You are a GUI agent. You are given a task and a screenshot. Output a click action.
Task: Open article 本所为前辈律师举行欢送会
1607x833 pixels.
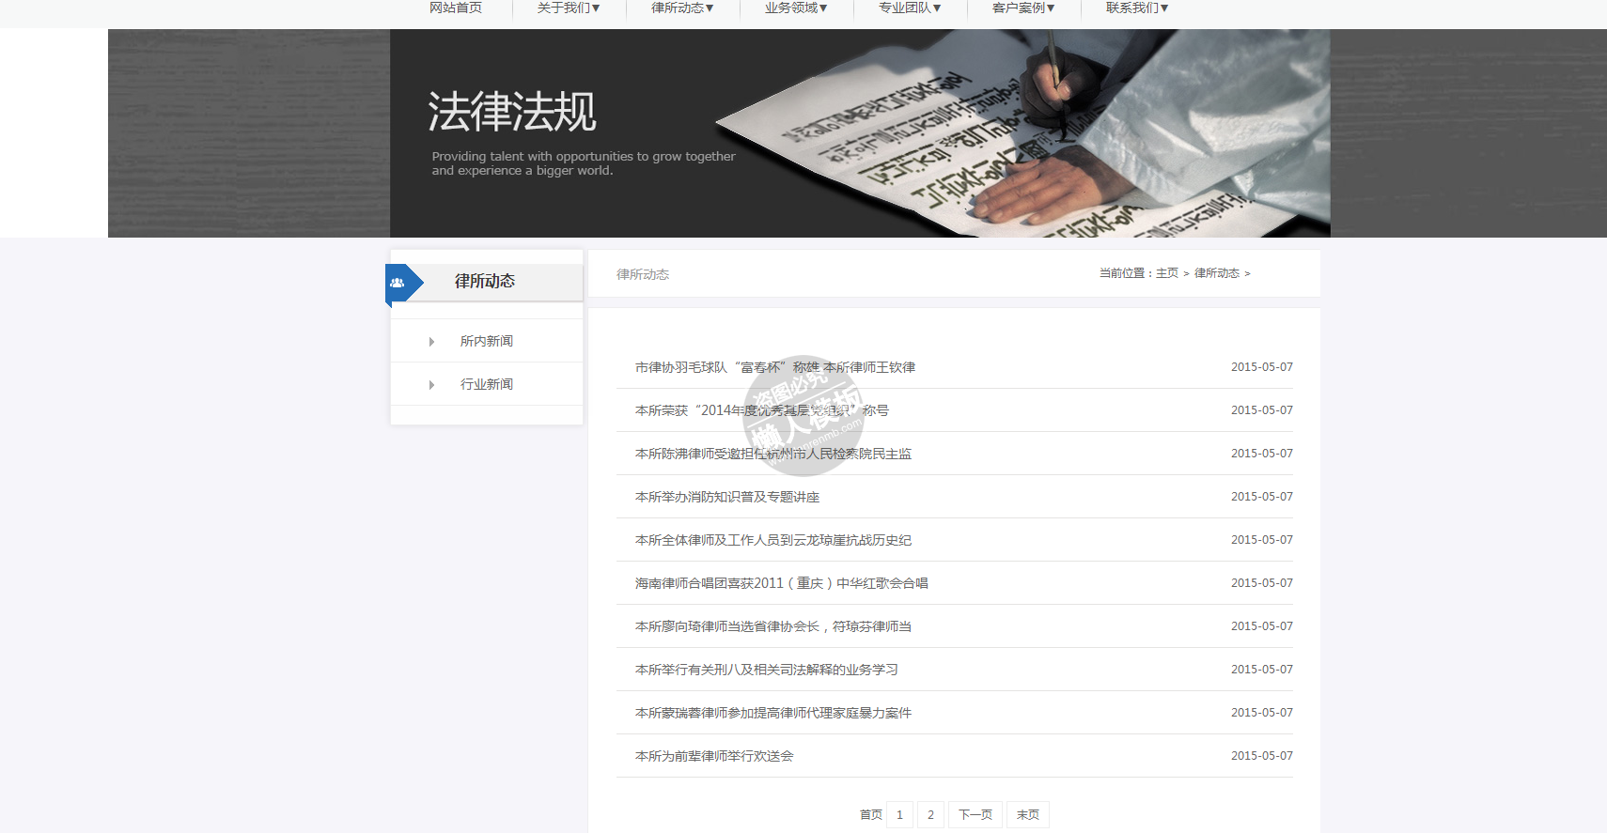pyautogui.click(x=714, y=756)
